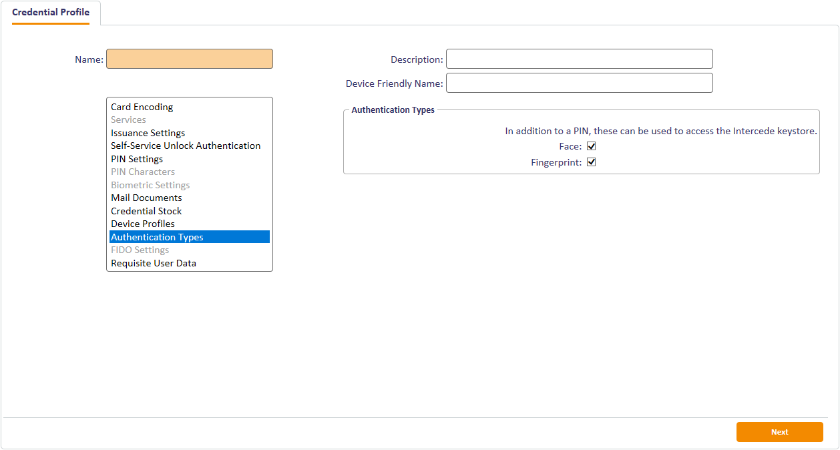Choose Device Profiles from the list
This screenshot has width=840, height=450.
143,224
